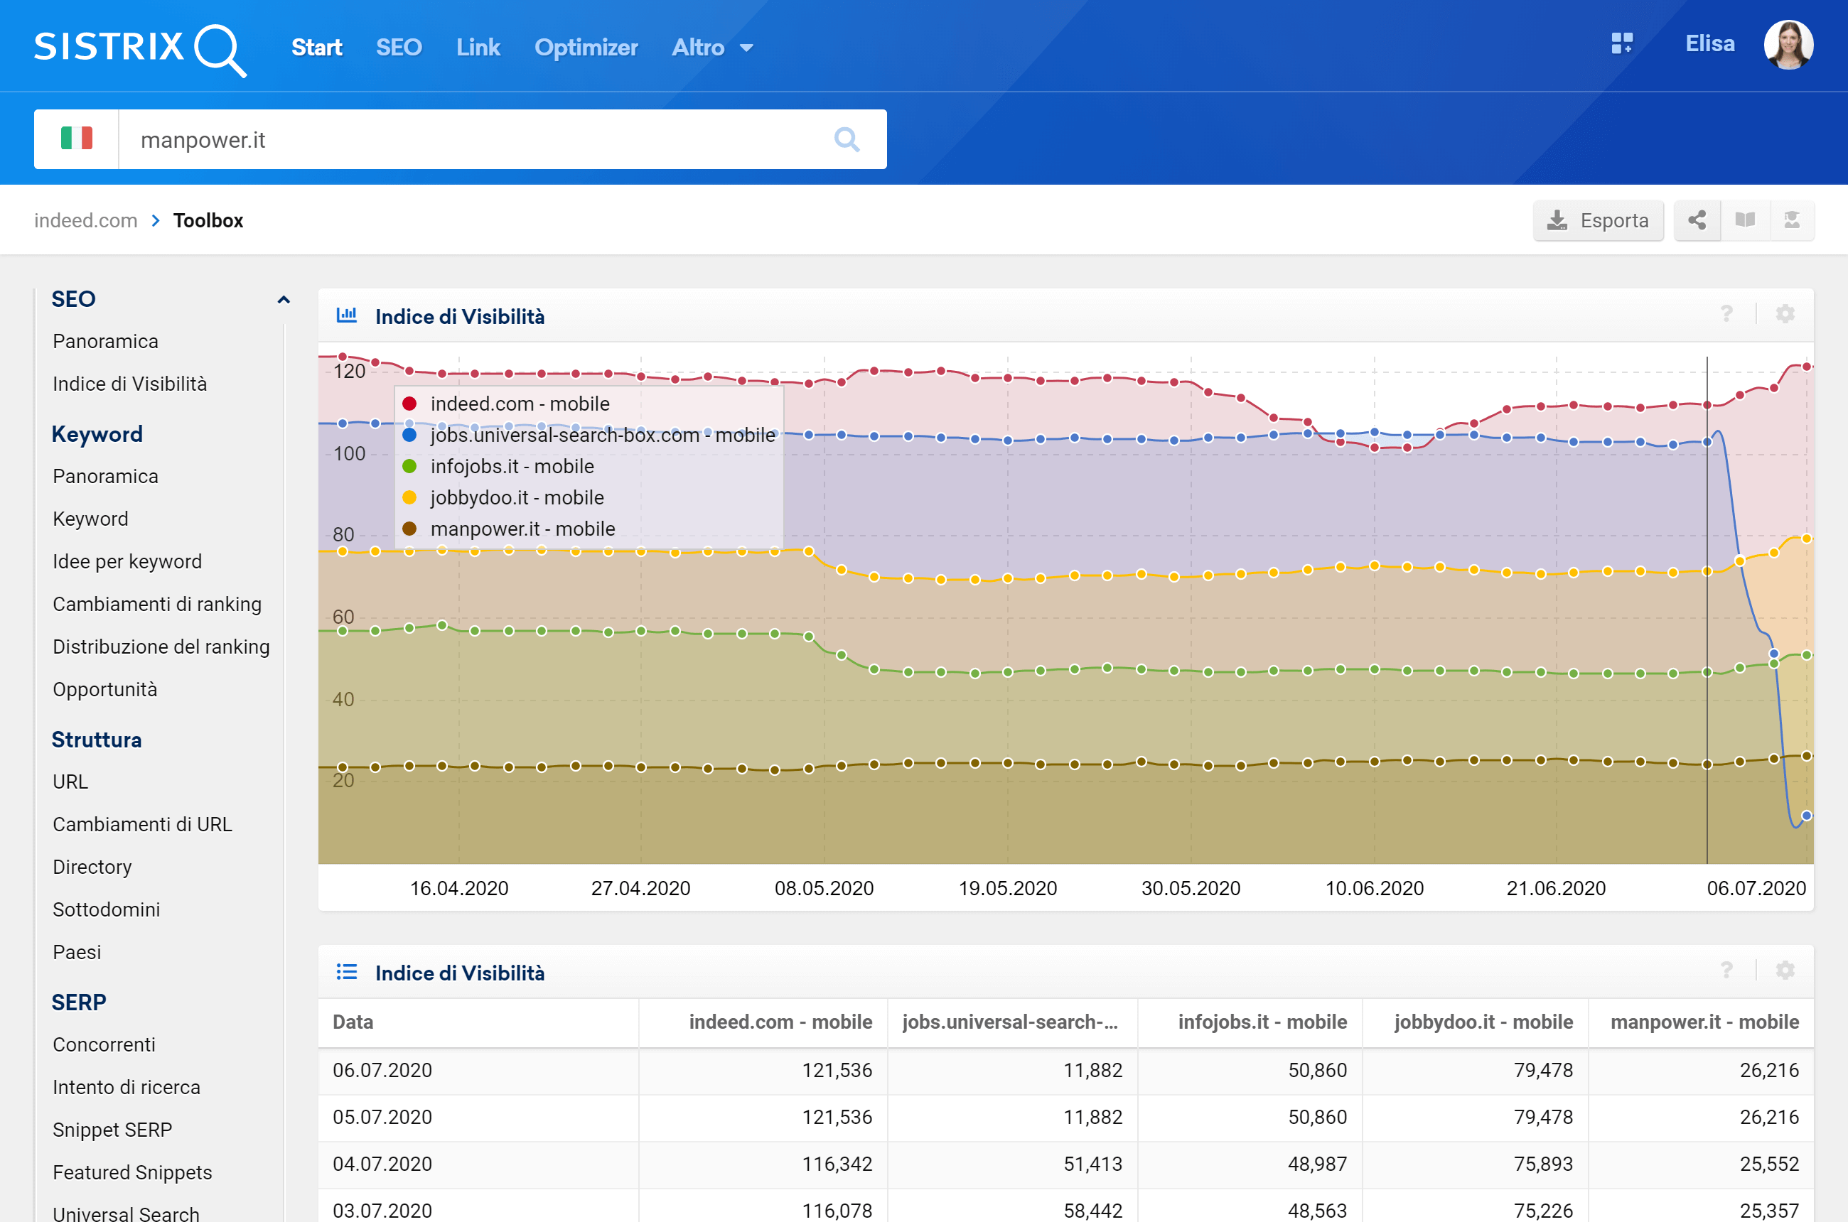Open Sottodomini sidebar item
This screenshot has height=1222, width=1848.
(106, 909)
